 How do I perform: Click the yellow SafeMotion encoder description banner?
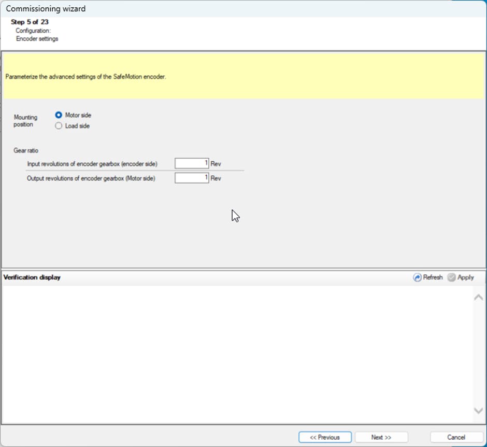pos(242,77)
